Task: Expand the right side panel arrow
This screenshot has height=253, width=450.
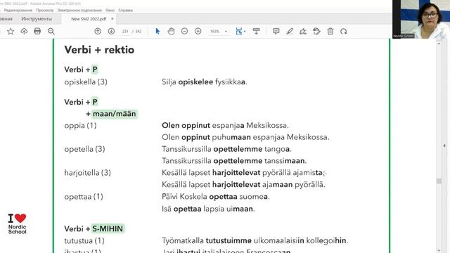Action: pos(444,145)
